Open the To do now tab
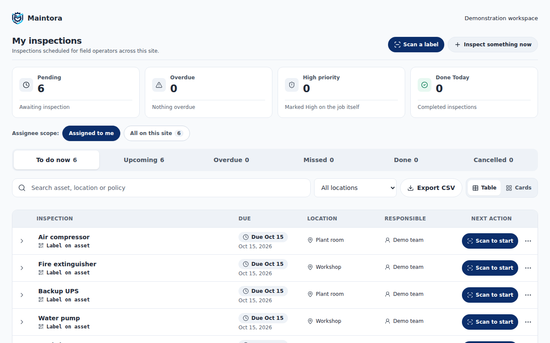Screen dimensions: 550x343 56,160
